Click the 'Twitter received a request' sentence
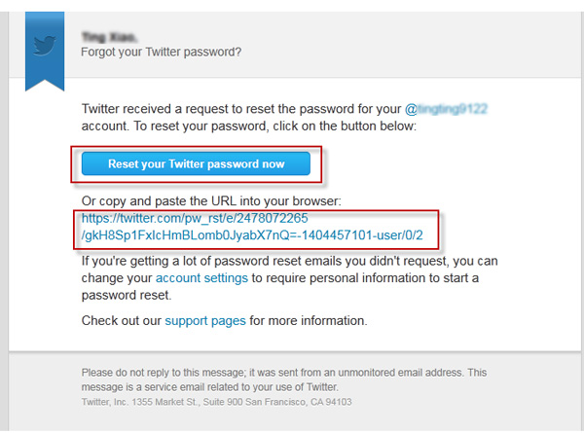Screen dimensions: 584x433 (241, 109)
